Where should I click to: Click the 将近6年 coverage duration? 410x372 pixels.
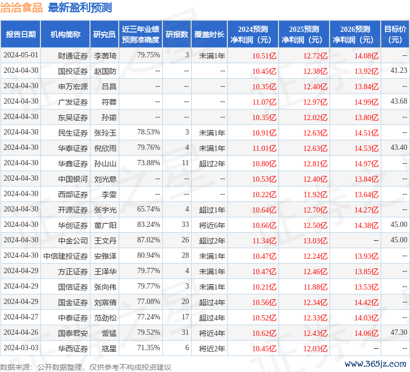[212, 225]
